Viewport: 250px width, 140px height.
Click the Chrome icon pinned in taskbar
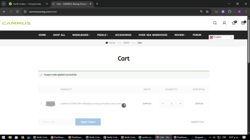(x=23, y=137)
